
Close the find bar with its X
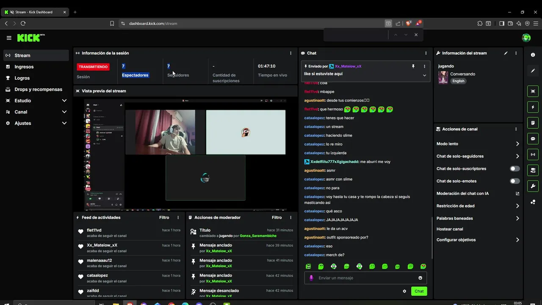point(416,35)
